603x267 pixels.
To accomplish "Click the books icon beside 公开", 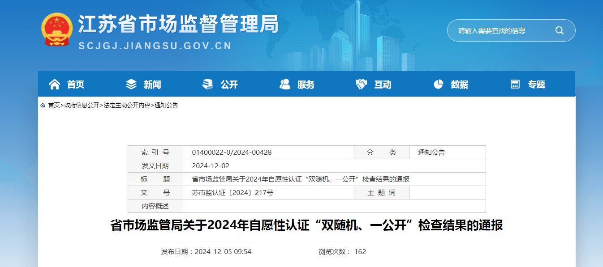I will tap(208, 84).
